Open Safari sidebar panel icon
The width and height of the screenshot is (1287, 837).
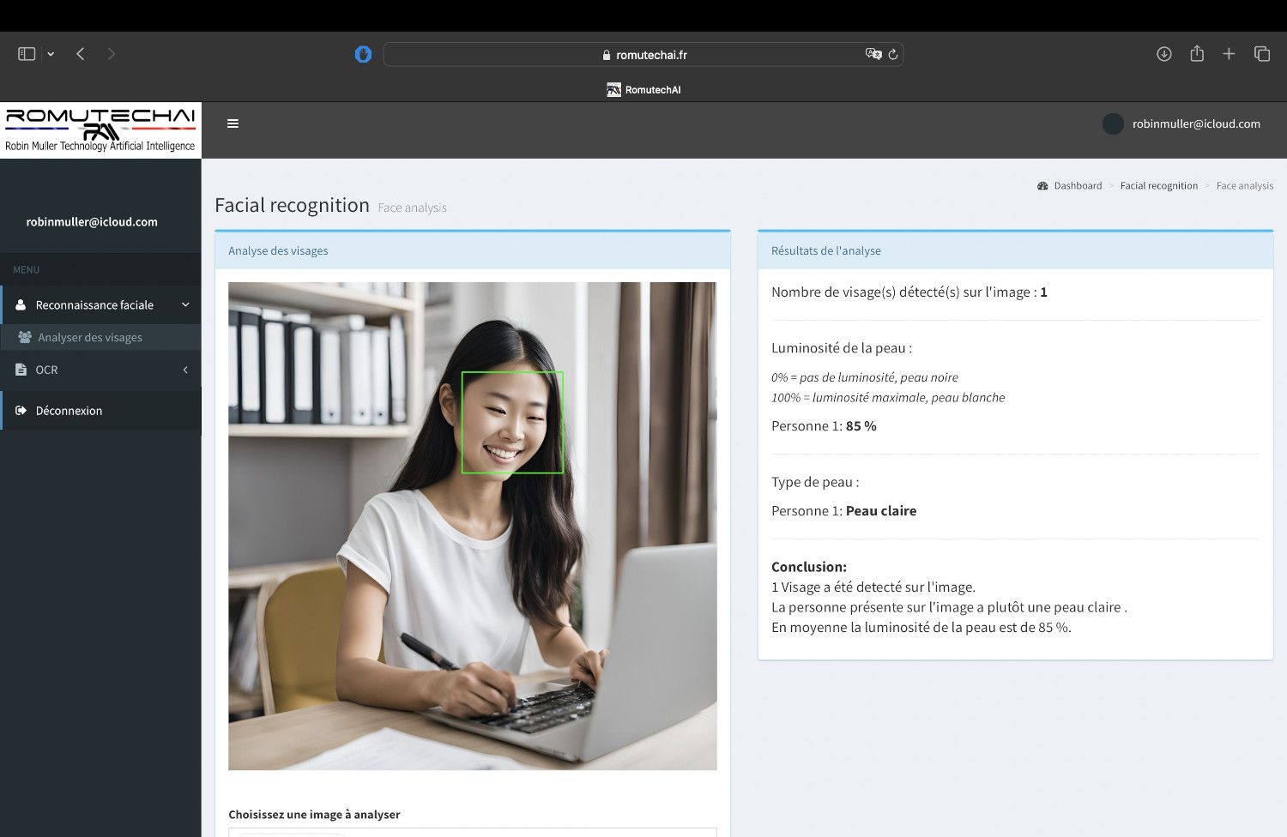[x=27, y=54]
